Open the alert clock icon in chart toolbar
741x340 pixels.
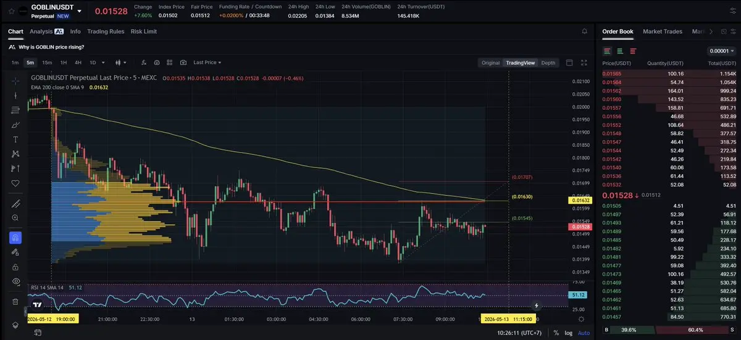click(157, 62)
